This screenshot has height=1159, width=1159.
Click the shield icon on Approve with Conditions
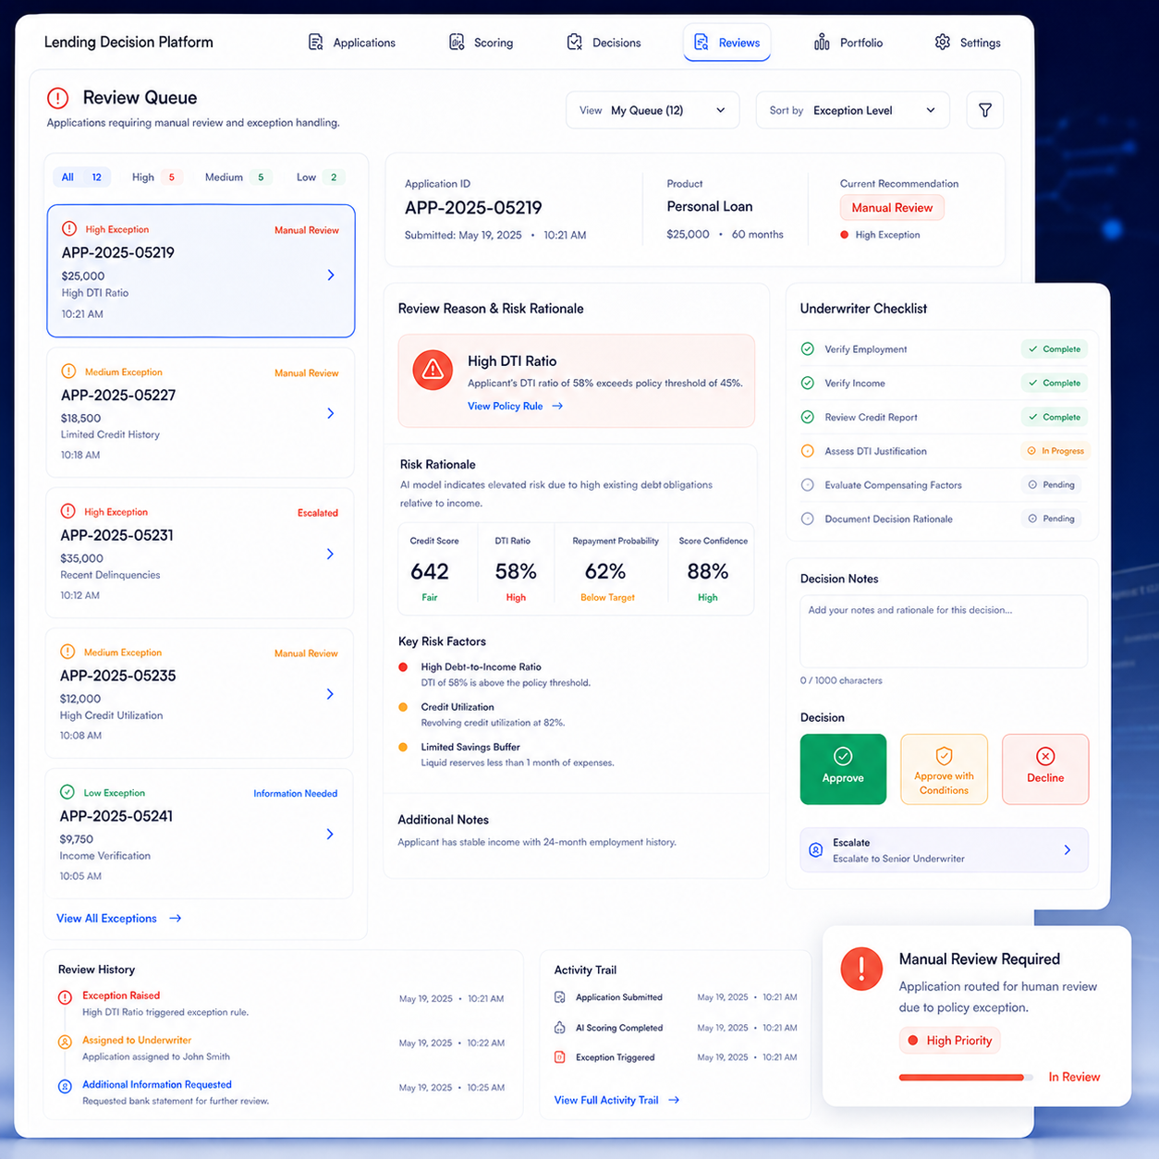(x=944, y=756)
